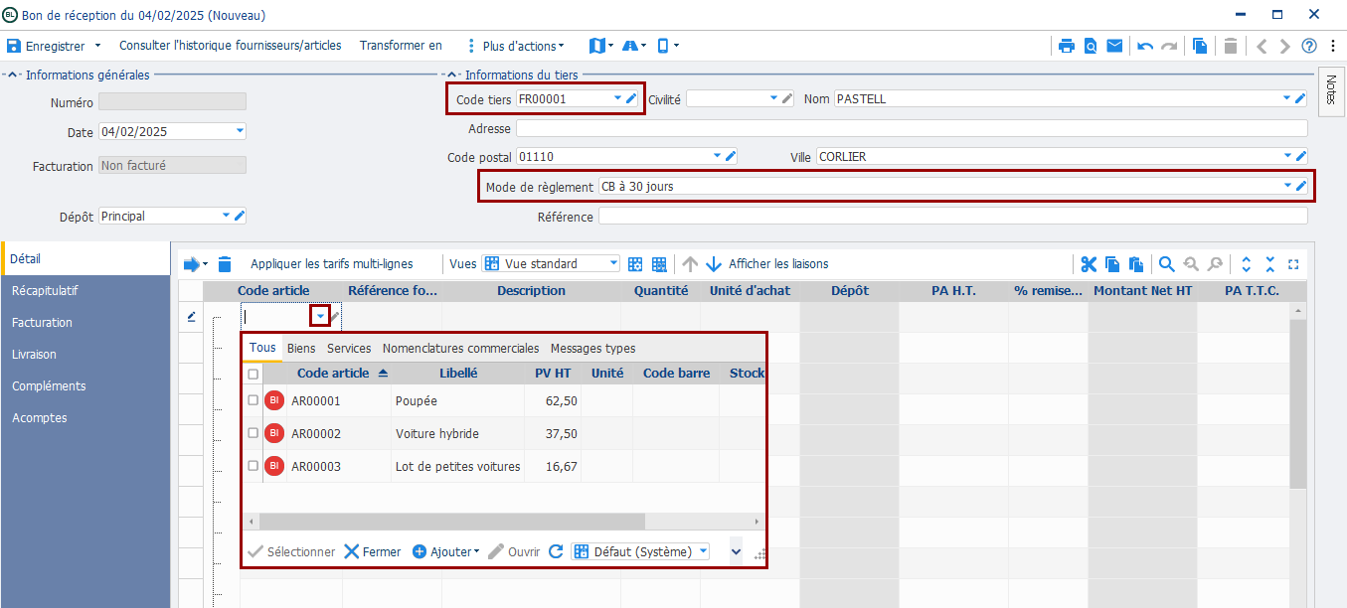Click the Ajouter button in the article popup

tap(445, 551)
